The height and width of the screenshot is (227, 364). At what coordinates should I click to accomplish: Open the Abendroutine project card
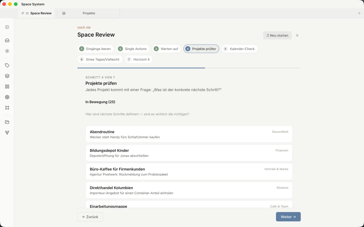(189, 134)
